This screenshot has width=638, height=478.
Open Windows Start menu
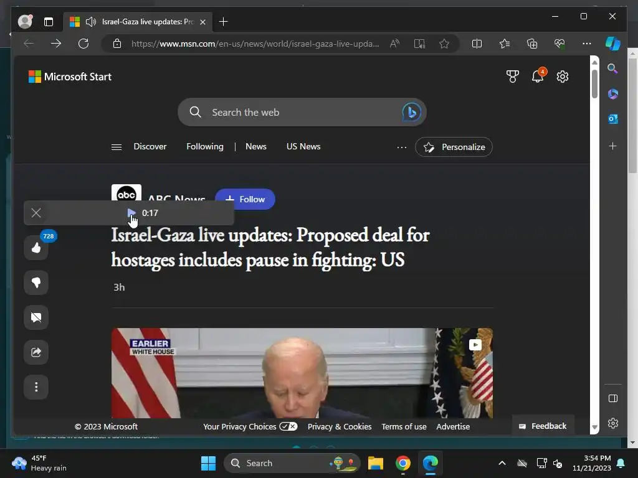[x=208, y=463]
